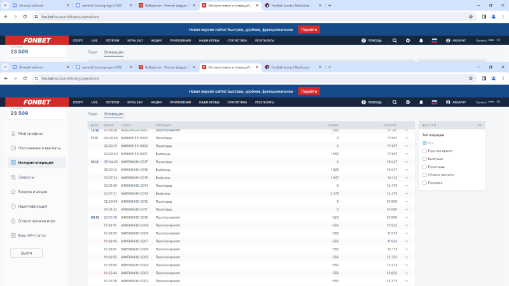509x286 pixels.
Task: Click the Бонусы и акции gift icon
Action: (13, 191)
